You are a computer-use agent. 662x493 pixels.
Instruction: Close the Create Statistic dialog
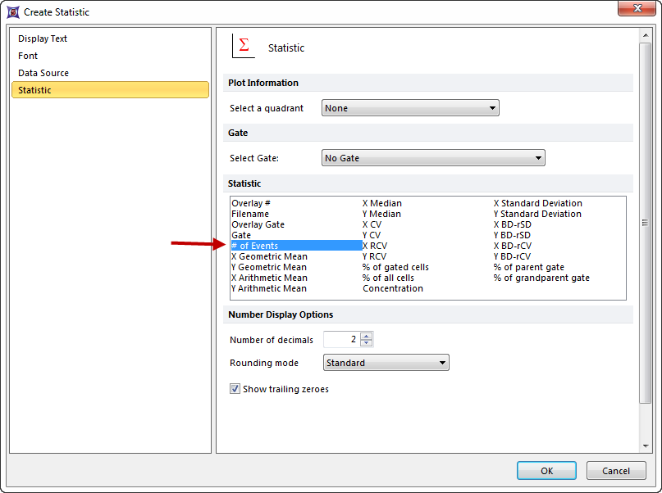637,10
